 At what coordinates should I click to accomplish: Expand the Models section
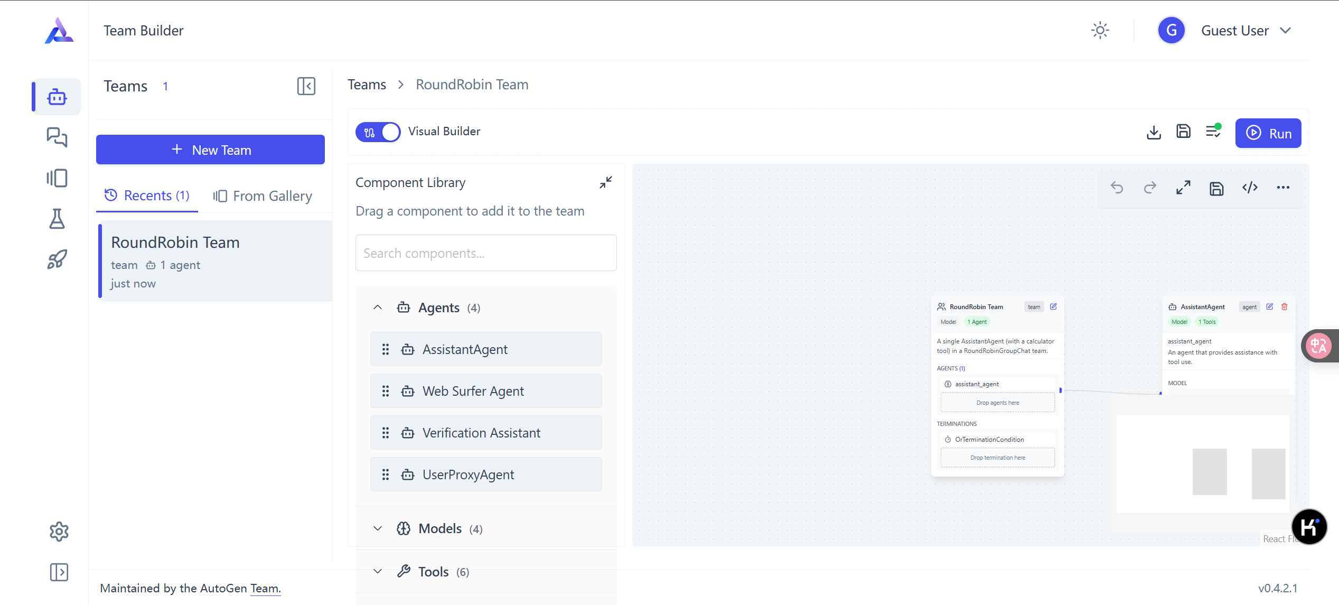(440, 528)
